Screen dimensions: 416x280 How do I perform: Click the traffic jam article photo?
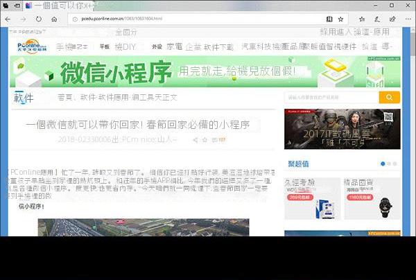click(x=144, y=227)
